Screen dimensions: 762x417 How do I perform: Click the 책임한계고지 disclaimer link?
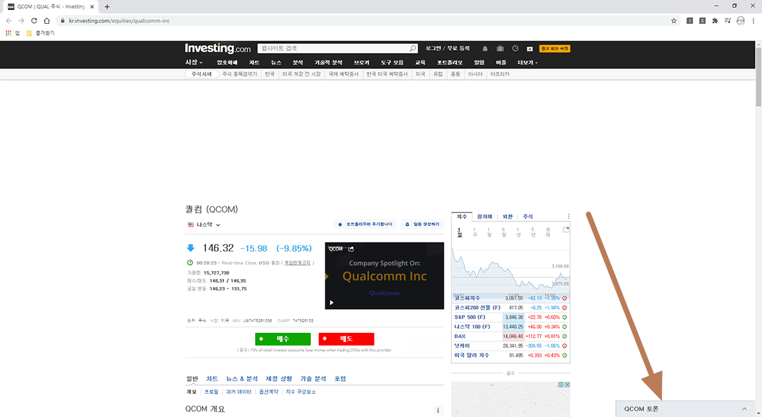tap(298, 263)
